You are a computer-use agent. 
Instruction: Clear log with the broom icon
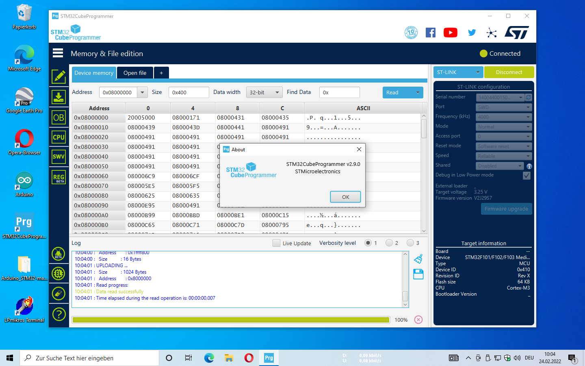[x=418, y=259]
